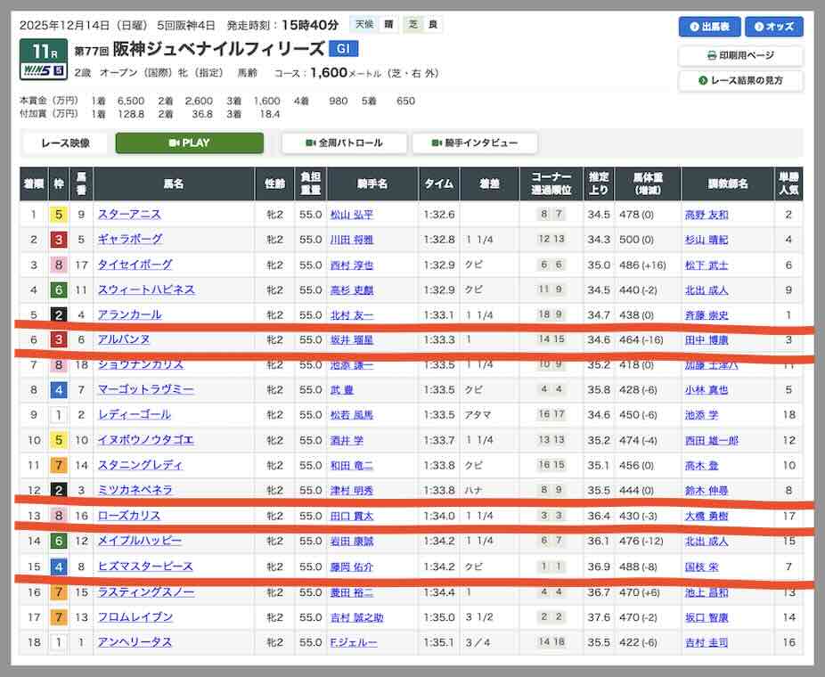Open the 出馬表 entry list
The image size is (825, 677).
click(x=709, y=27)
